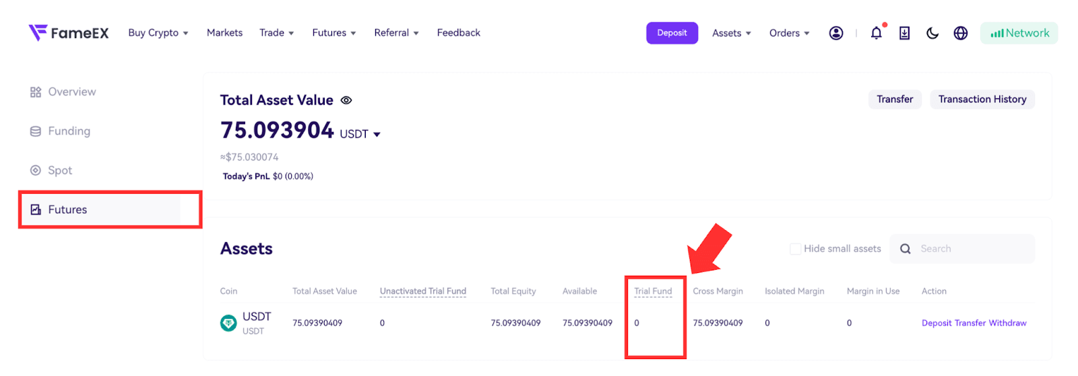1078x376 pixels.
Task: Expand the Orders dropdown
Action: [790, 33]
